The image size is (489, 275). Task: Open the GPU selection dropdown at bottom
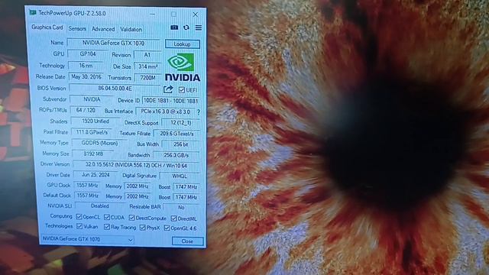tap(88, 239)
